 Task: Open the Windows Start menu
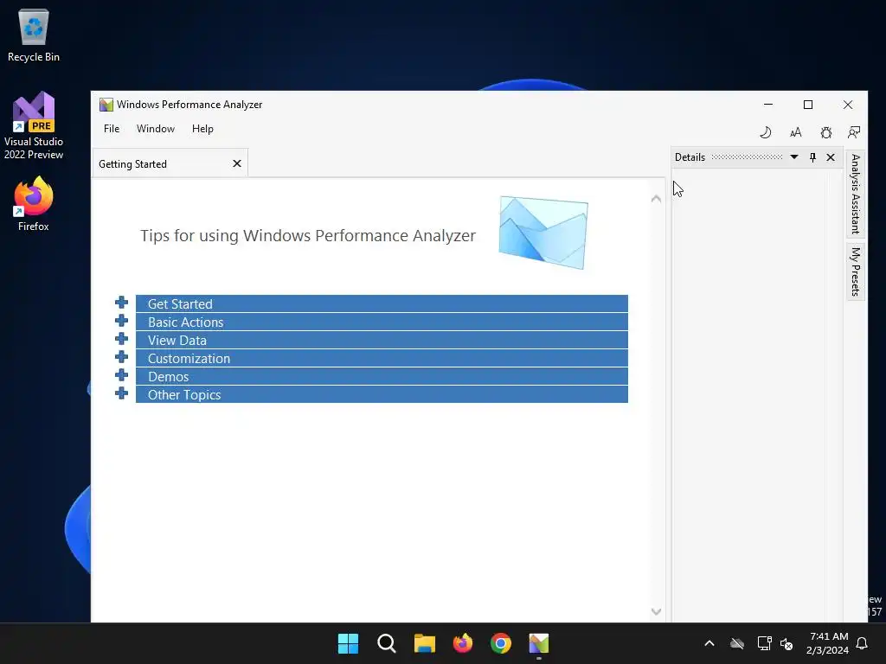348,643
